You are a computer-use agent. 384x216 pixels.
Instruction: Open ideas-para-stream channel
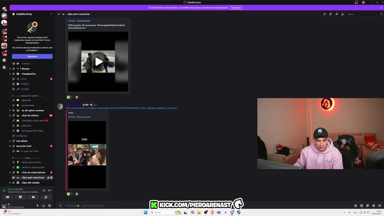(32, 162)
